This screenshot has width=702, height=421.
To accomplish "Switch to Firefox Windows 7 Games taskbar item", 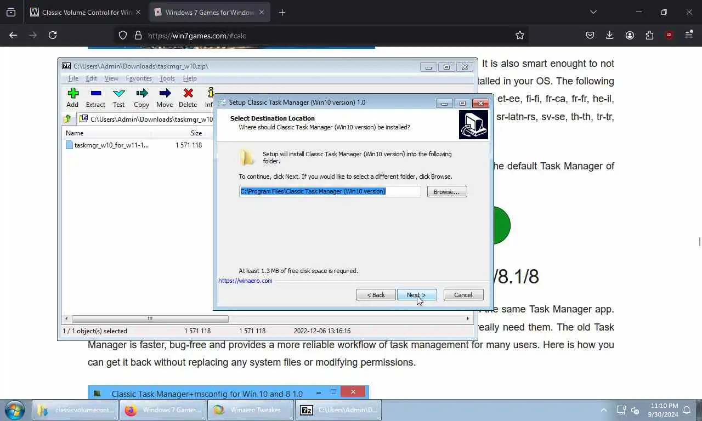I will click(163, 410).
